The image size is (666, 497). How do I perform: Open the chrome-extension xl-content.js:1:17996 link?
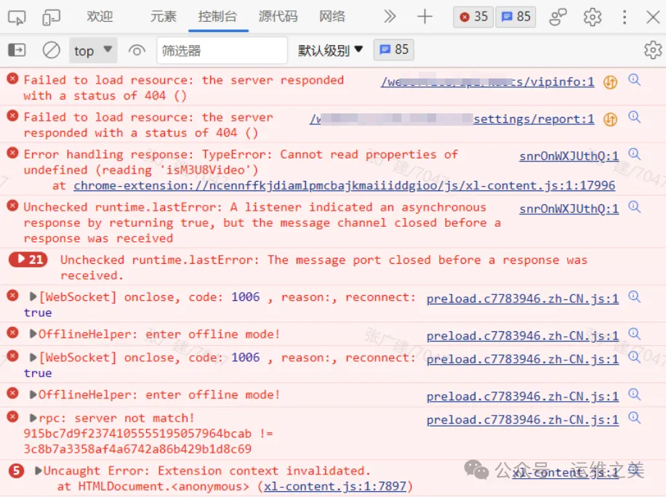tap(344, 185)
